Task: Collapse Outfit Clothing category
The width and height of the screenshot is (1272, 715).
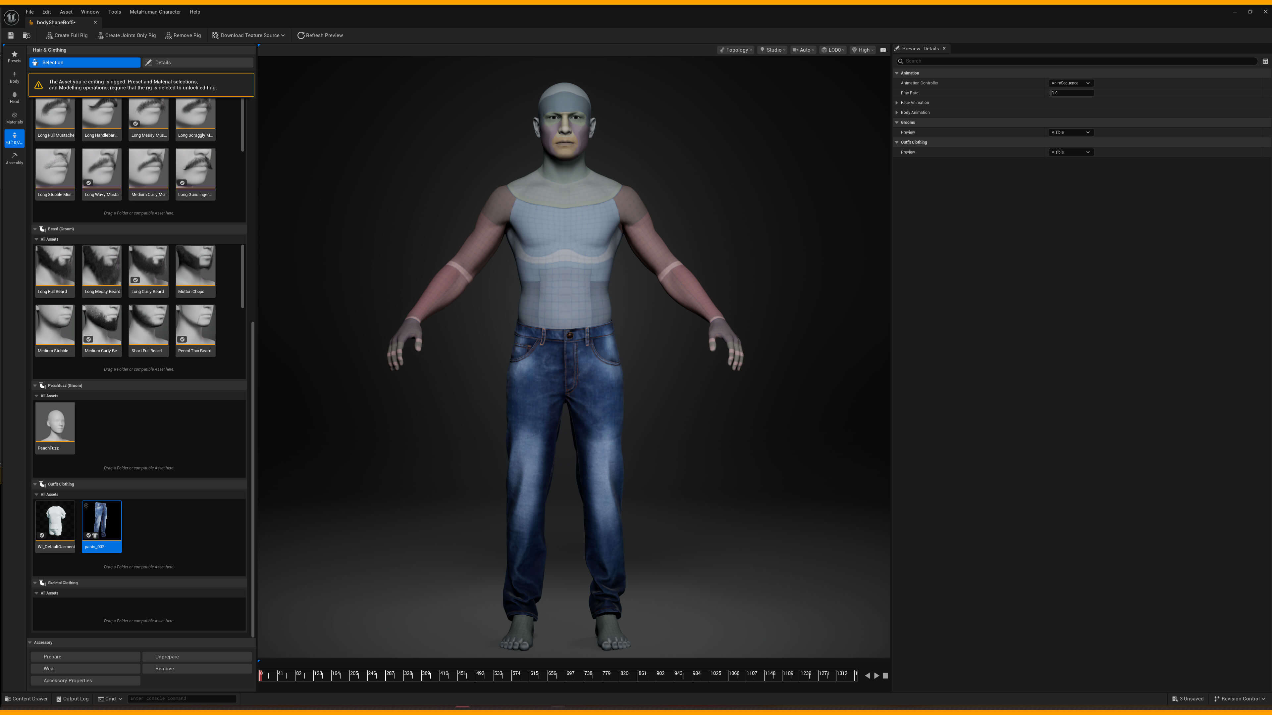Action: (35, 484)
